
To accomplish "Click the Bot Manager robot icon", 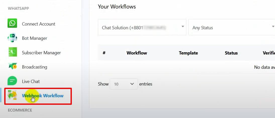I will coord(12,38).
